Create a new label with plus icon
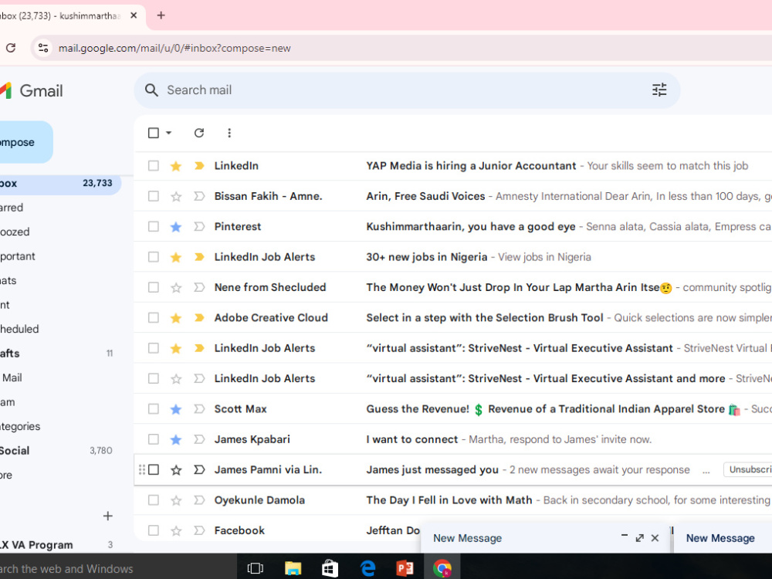The image size is (772, 579). [108, 516]
